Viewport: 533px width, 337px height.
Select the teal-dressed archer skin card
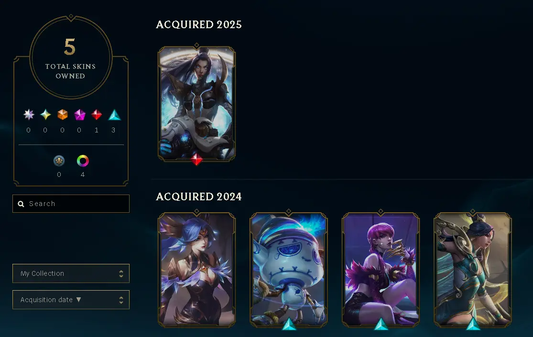click(473, 270)
